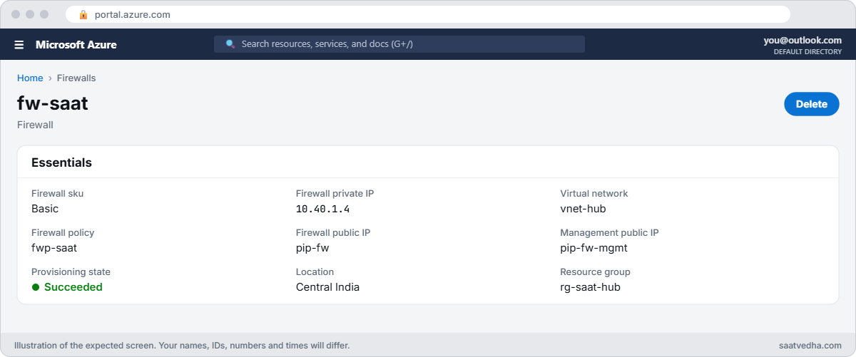Viewport: 856px width, 357px height.
Task: Select the Basic sku value
Action: (x=45, y=209)
